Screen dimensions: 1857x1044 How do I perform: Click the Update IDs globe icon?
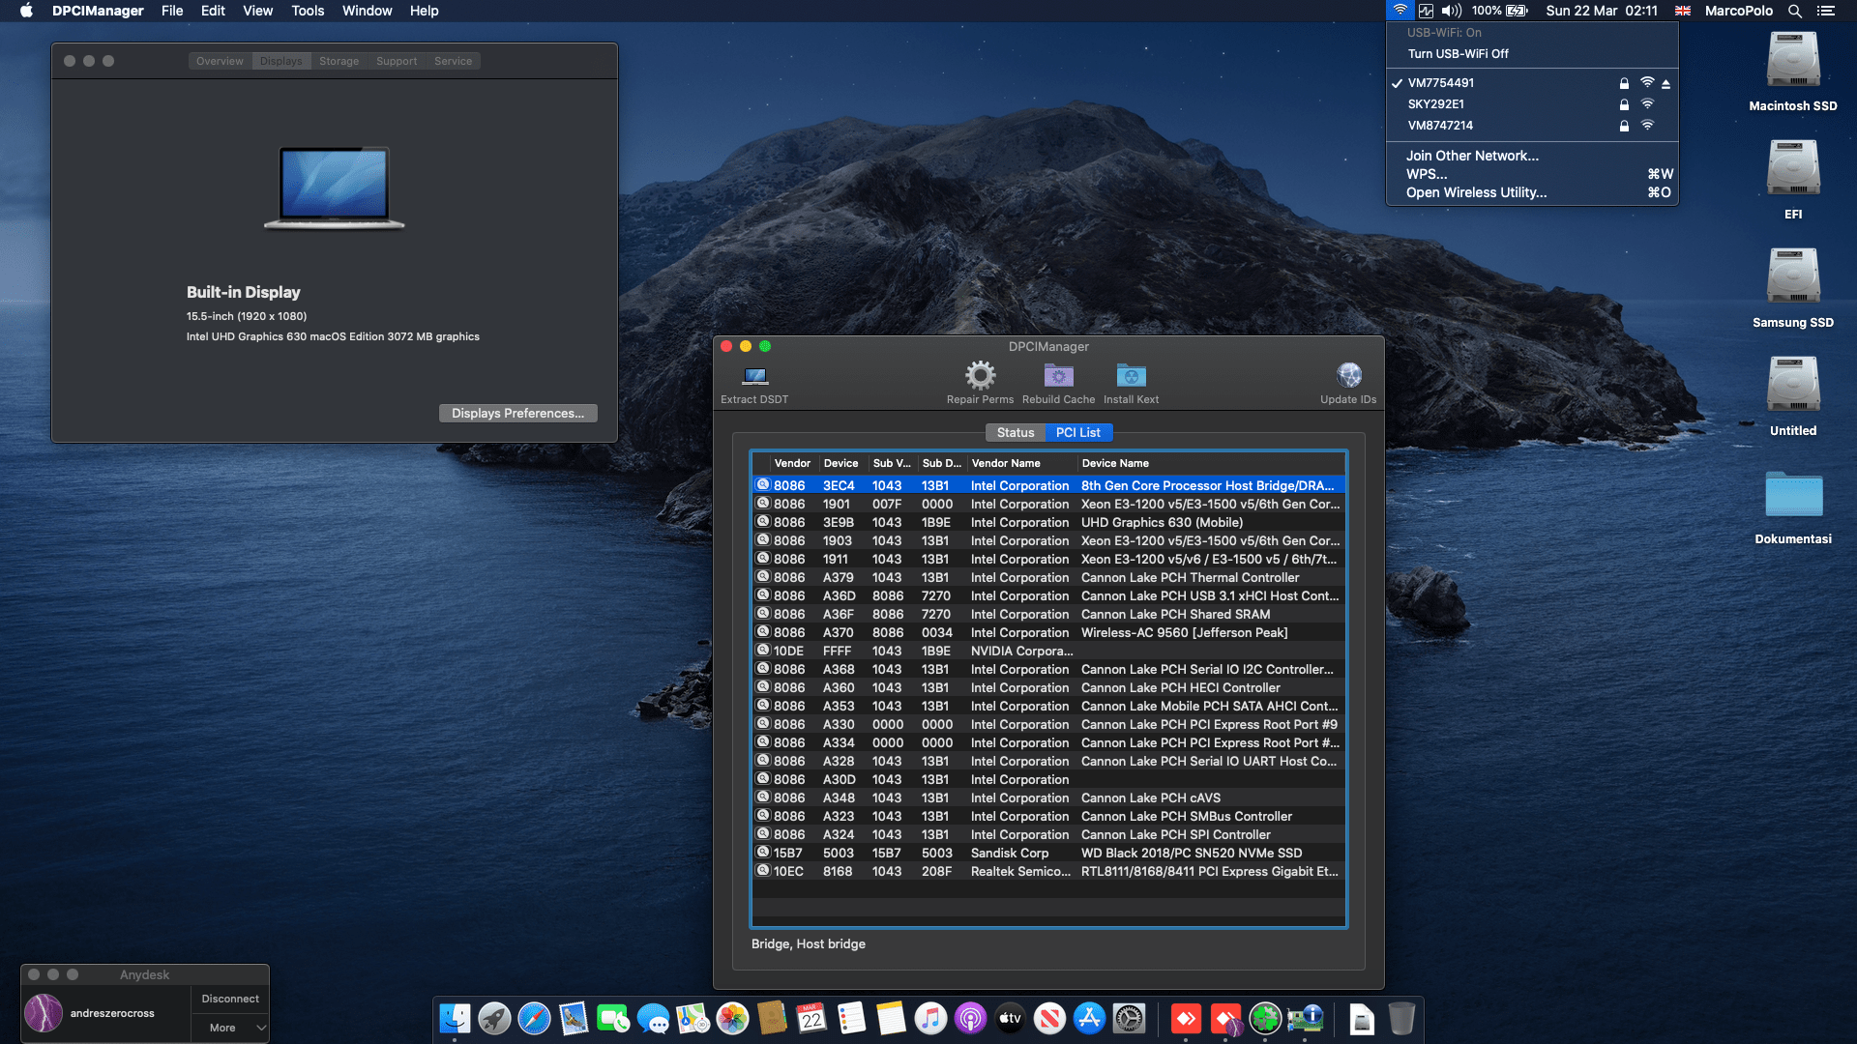tap(1348, 375)
